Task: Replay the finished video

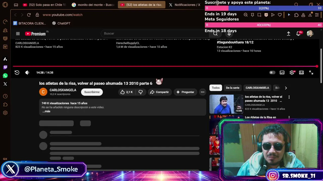Action: click(x=17, y=72)
